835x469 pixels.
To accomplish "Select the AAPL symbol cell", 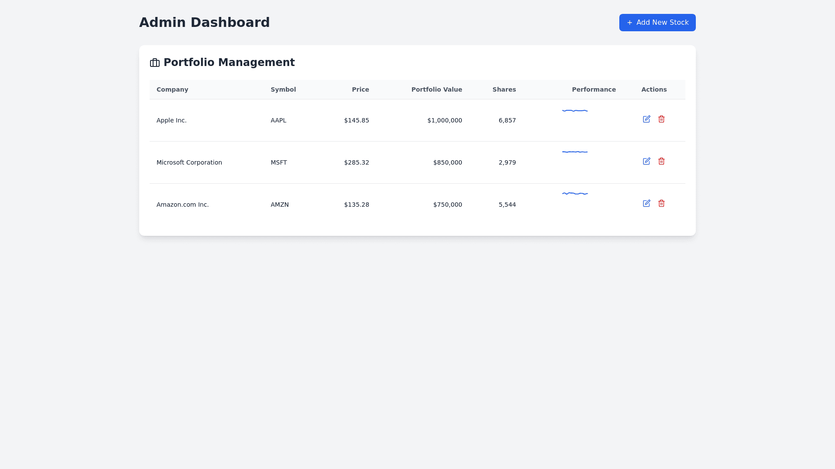I will click(278, 120).
